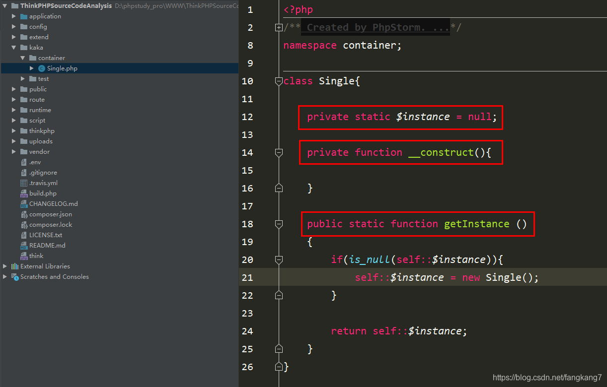Click the fold end marker on line 22
Image resolution: width=607 pixels, height=387 pixels.
(279, 295)
